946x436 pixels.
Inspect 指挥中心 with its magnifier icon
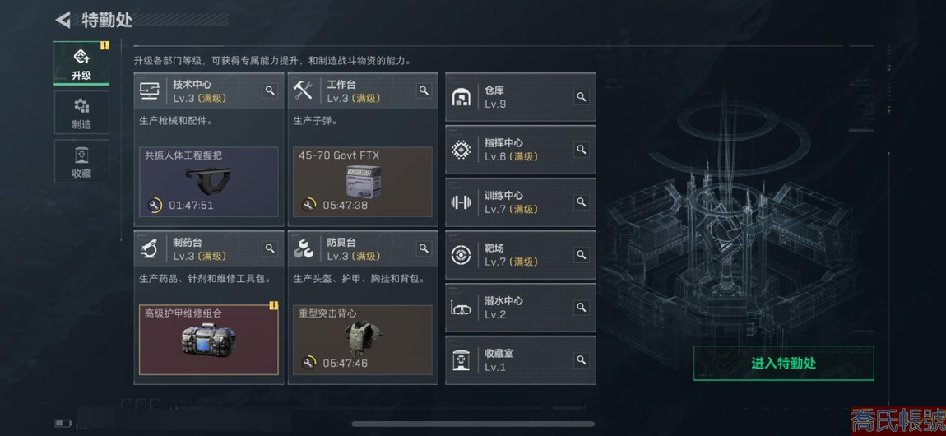(x=581, y=150)
